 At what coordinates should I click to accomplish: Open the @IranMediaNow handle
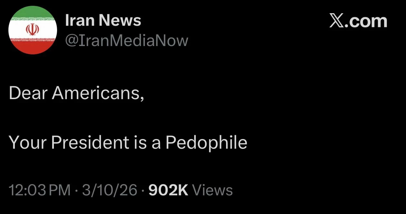(x=126, y=41)
